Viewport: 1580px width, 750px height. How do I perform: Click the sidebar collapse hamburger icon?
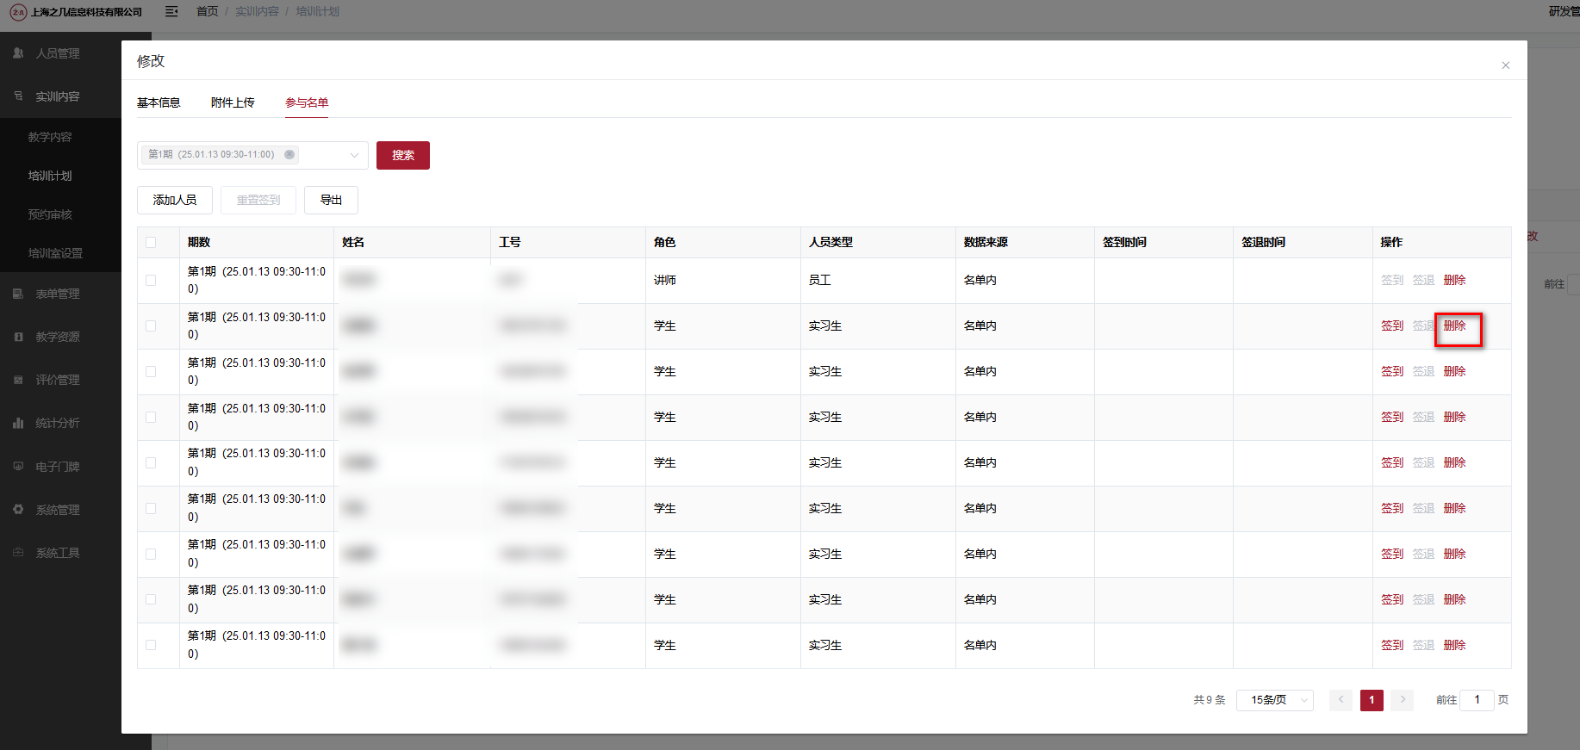point(171,11)
